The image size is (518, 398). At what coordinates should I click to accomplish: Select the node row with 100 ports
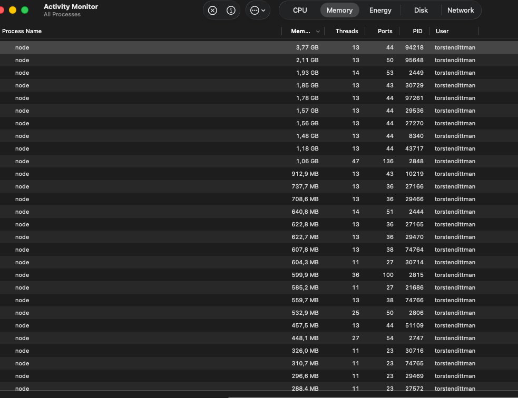point(259,275)
